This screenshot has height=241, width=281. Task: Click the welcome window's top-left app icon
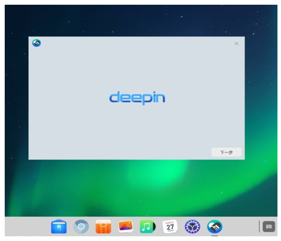[37, 43]
